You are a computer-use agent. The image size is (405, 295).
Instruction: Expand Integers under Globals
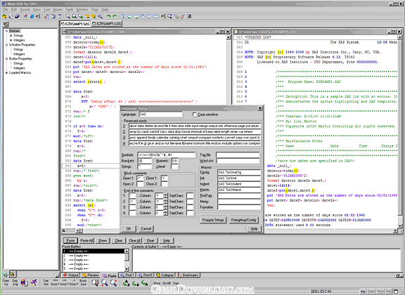click(x=11, y=40)
